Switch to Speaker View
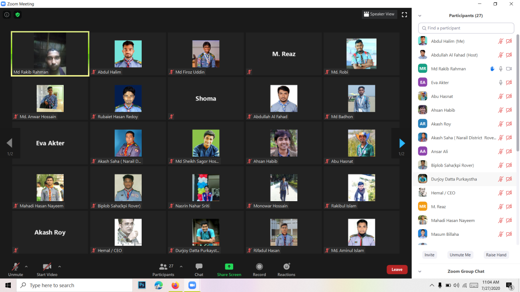This screenshot has width=520, height=292. pyautogui.click(x=379, y=14)
